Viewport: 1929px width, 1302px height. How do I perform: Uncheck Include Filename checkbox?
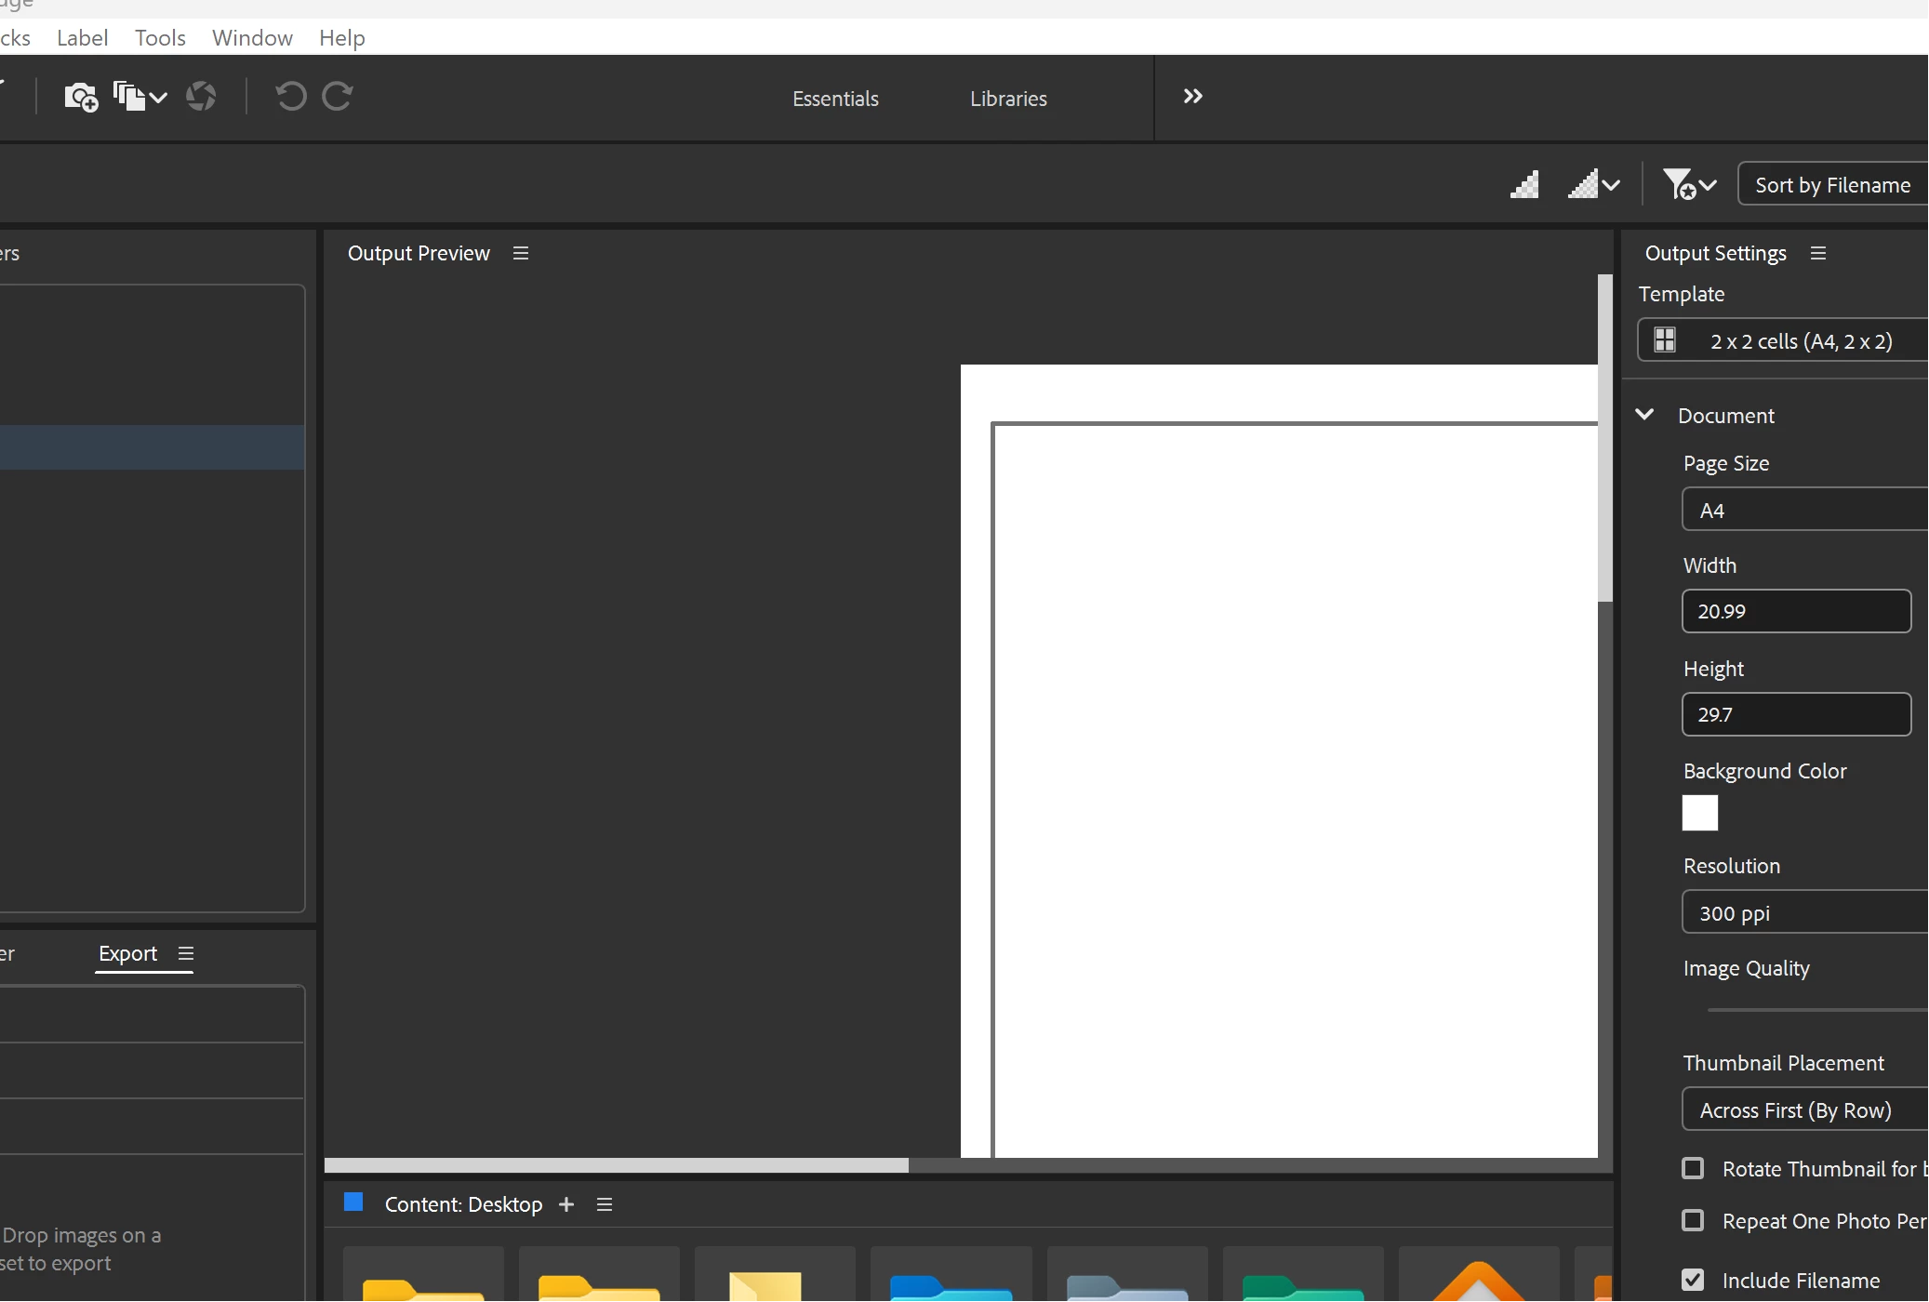[x=1693, y=1280]
